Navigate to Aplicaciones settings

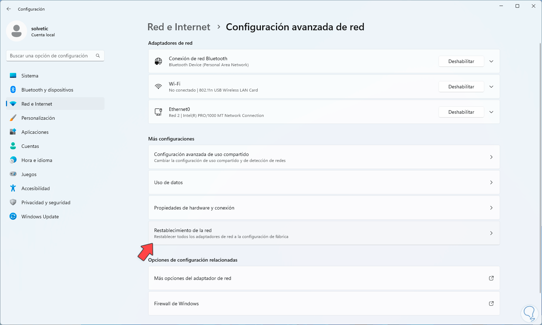(55, 132)
